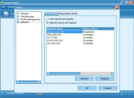134x98 pixels.
Task: Select General in the options tree
Action: pyautogui.click(x=25, y=14)
